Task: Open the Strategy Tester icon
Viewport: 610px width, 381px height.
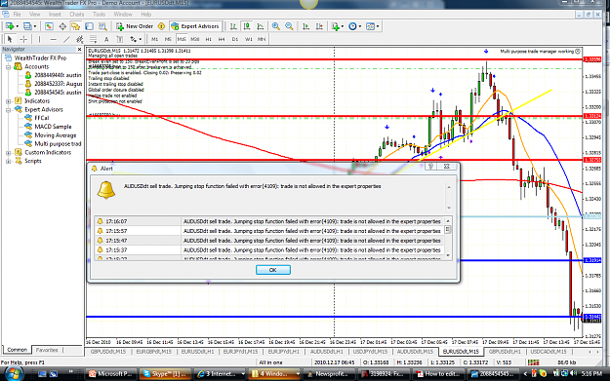Action: coord(102,26)
